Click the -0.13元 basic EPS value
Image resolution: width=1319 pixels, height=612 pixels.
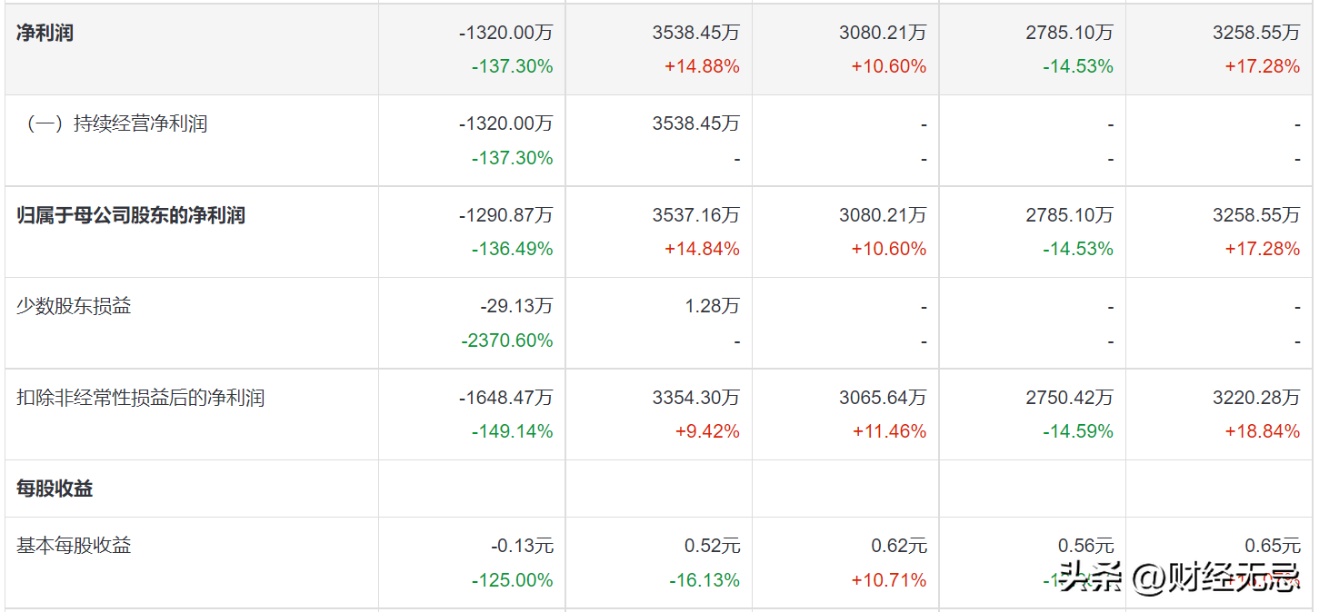point(522,546)
